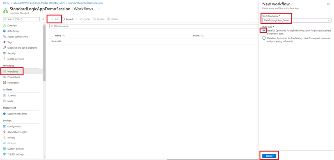Open StandardLogicAppDemoSession breadcrumb link
Viewport: 334px width, 160px height.
click(x=86, y=3)
